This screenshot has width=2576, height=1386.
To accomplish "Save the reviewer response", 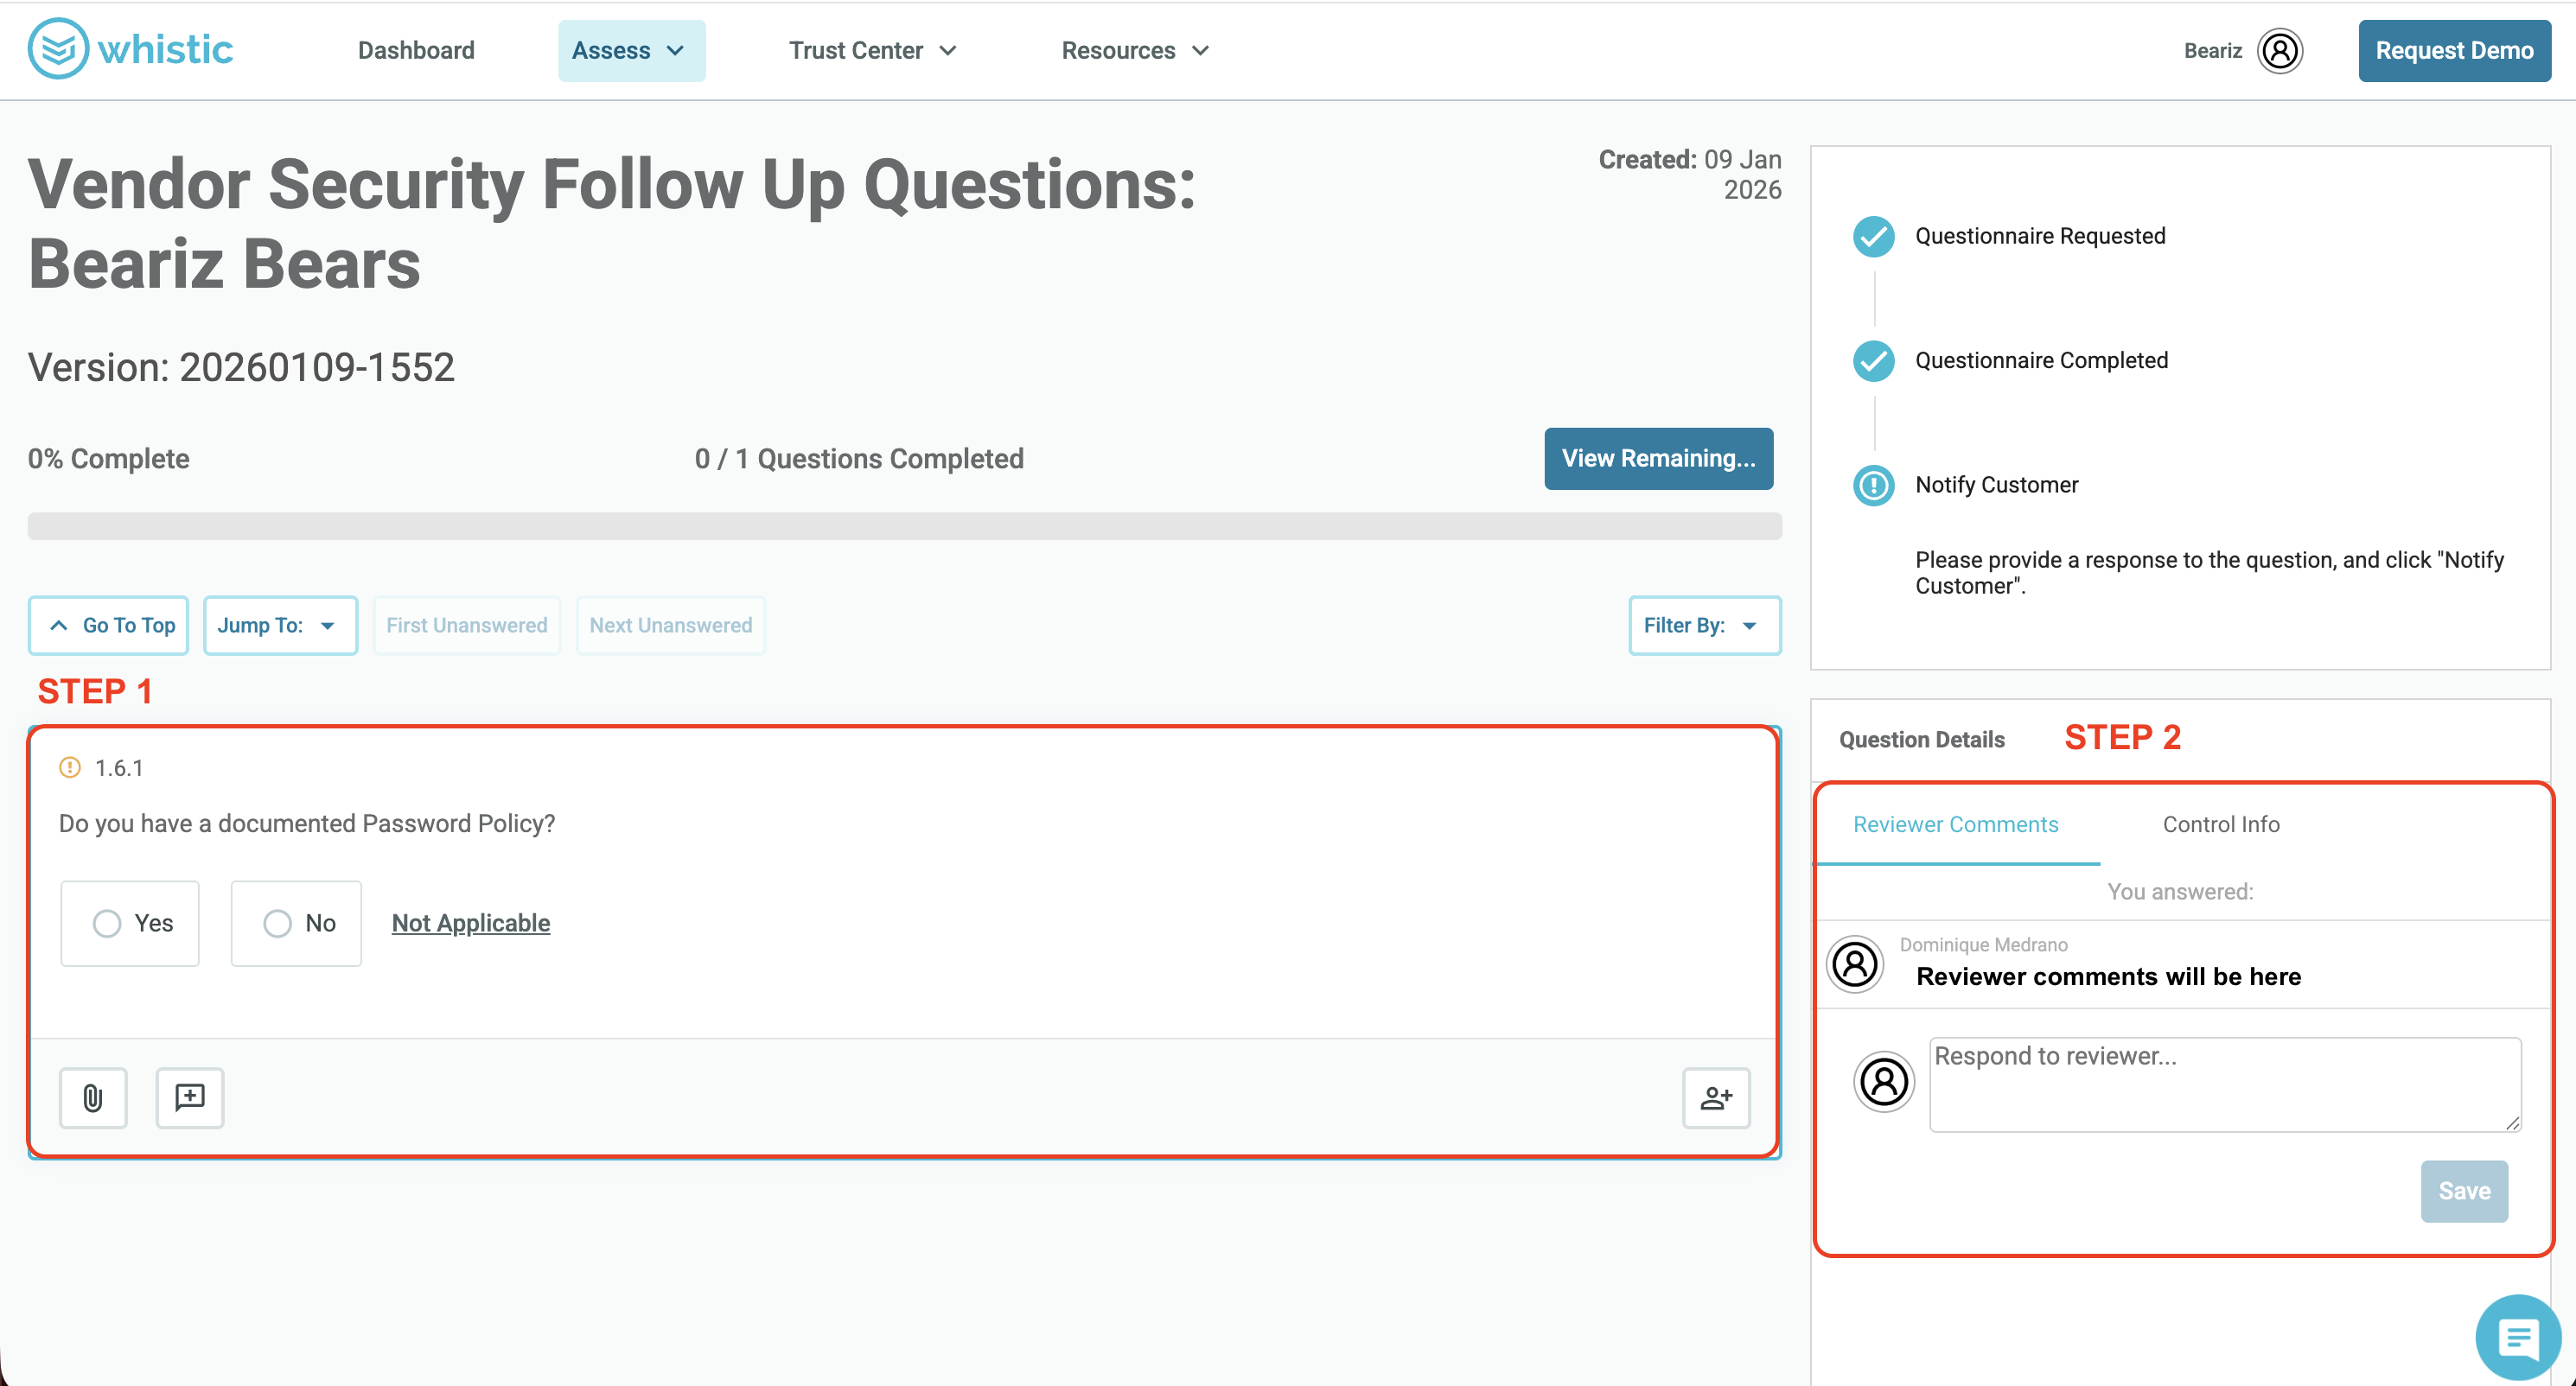I will tap(2463, 1191).
